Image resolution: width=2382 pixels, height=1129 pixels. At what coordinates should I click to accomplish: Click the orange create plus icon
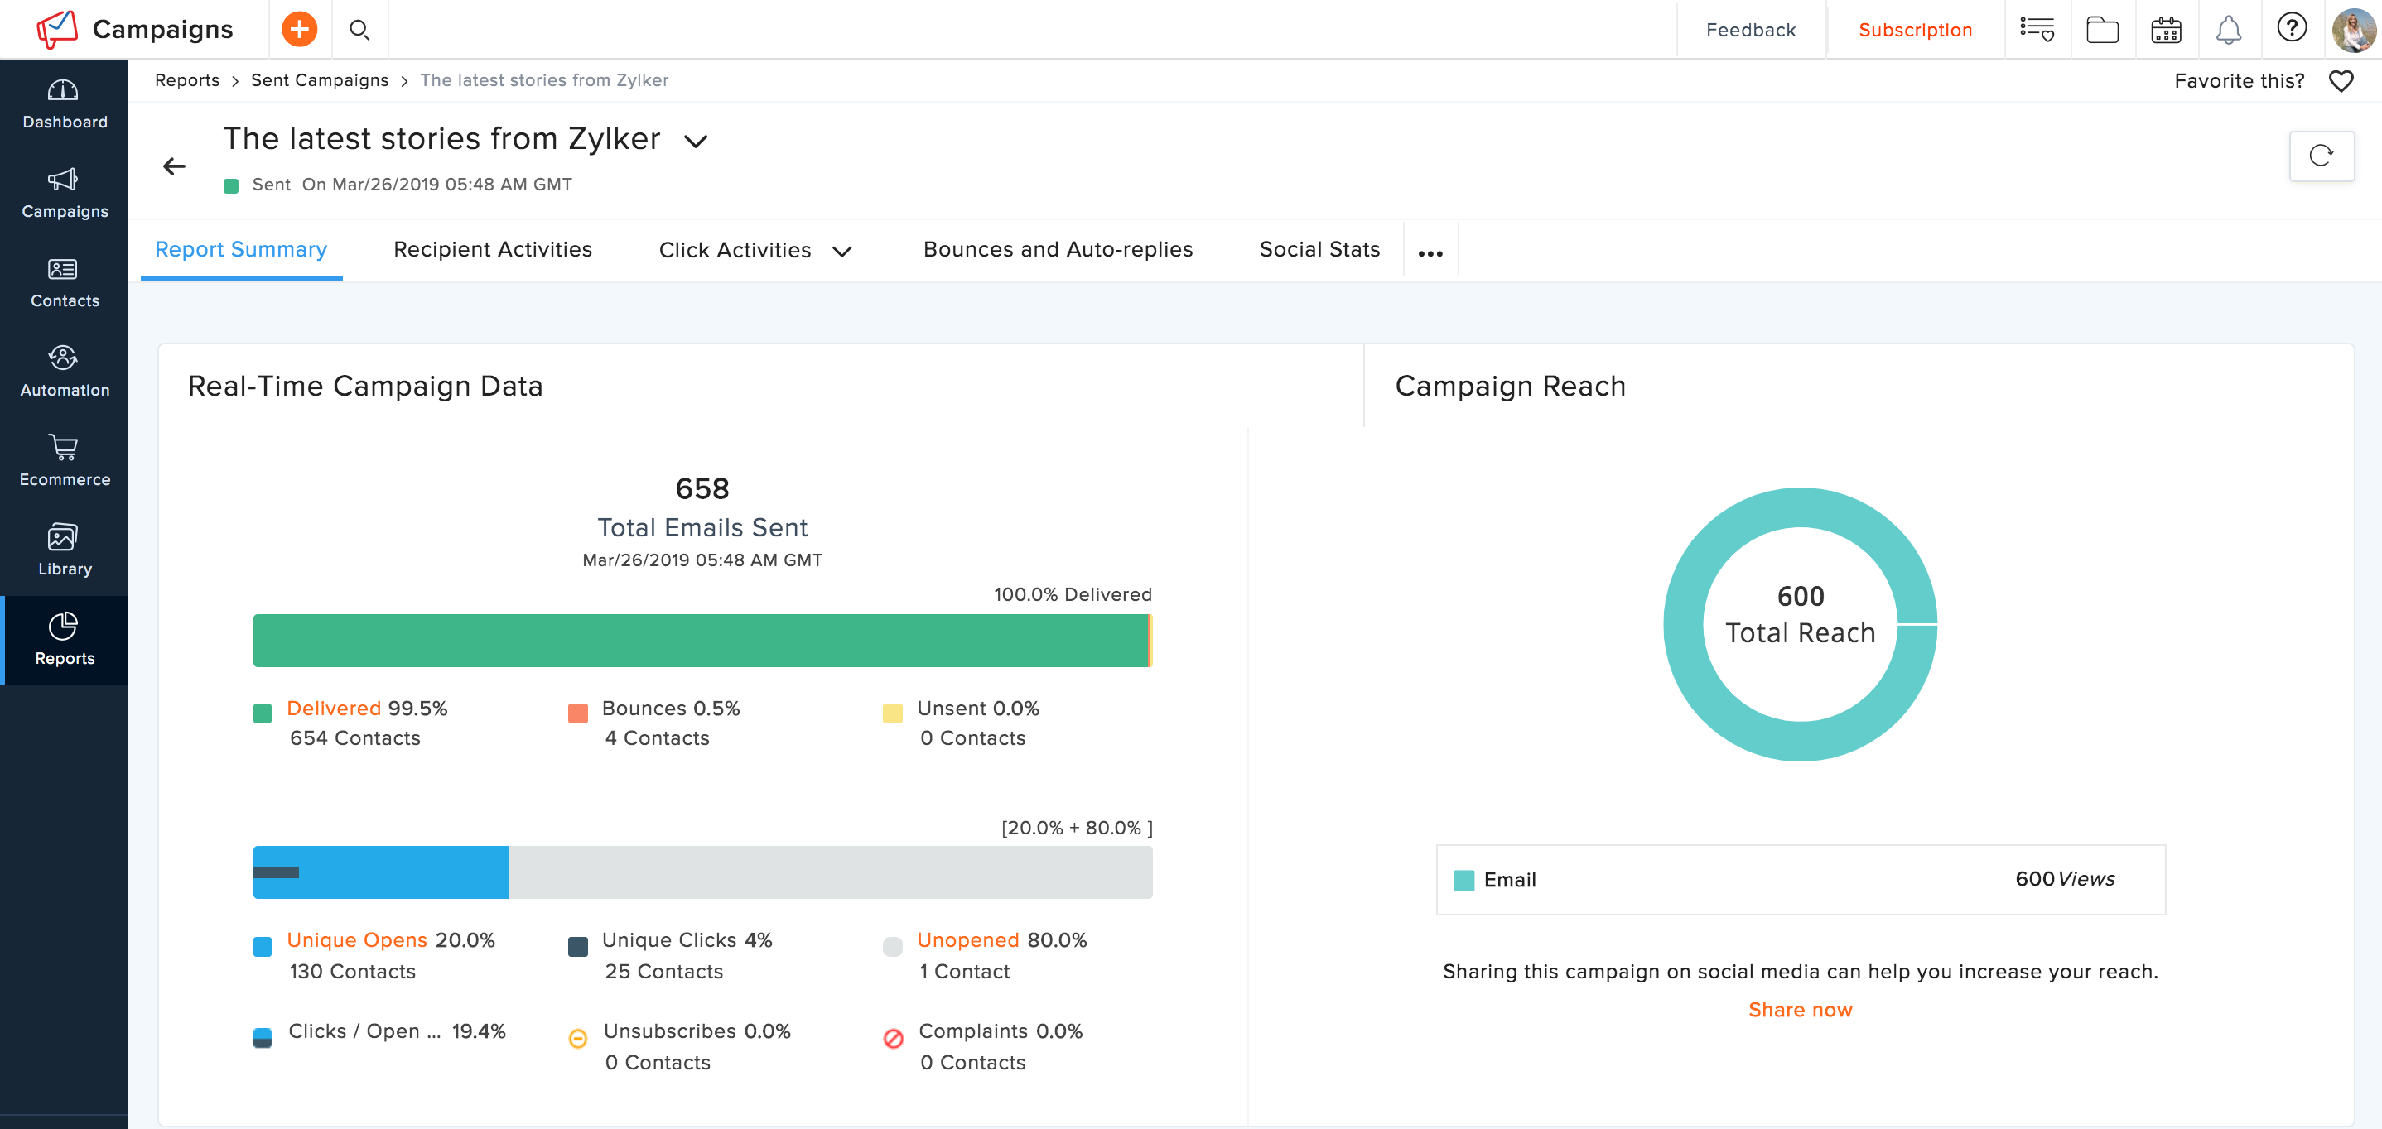[x=299, y=30]
